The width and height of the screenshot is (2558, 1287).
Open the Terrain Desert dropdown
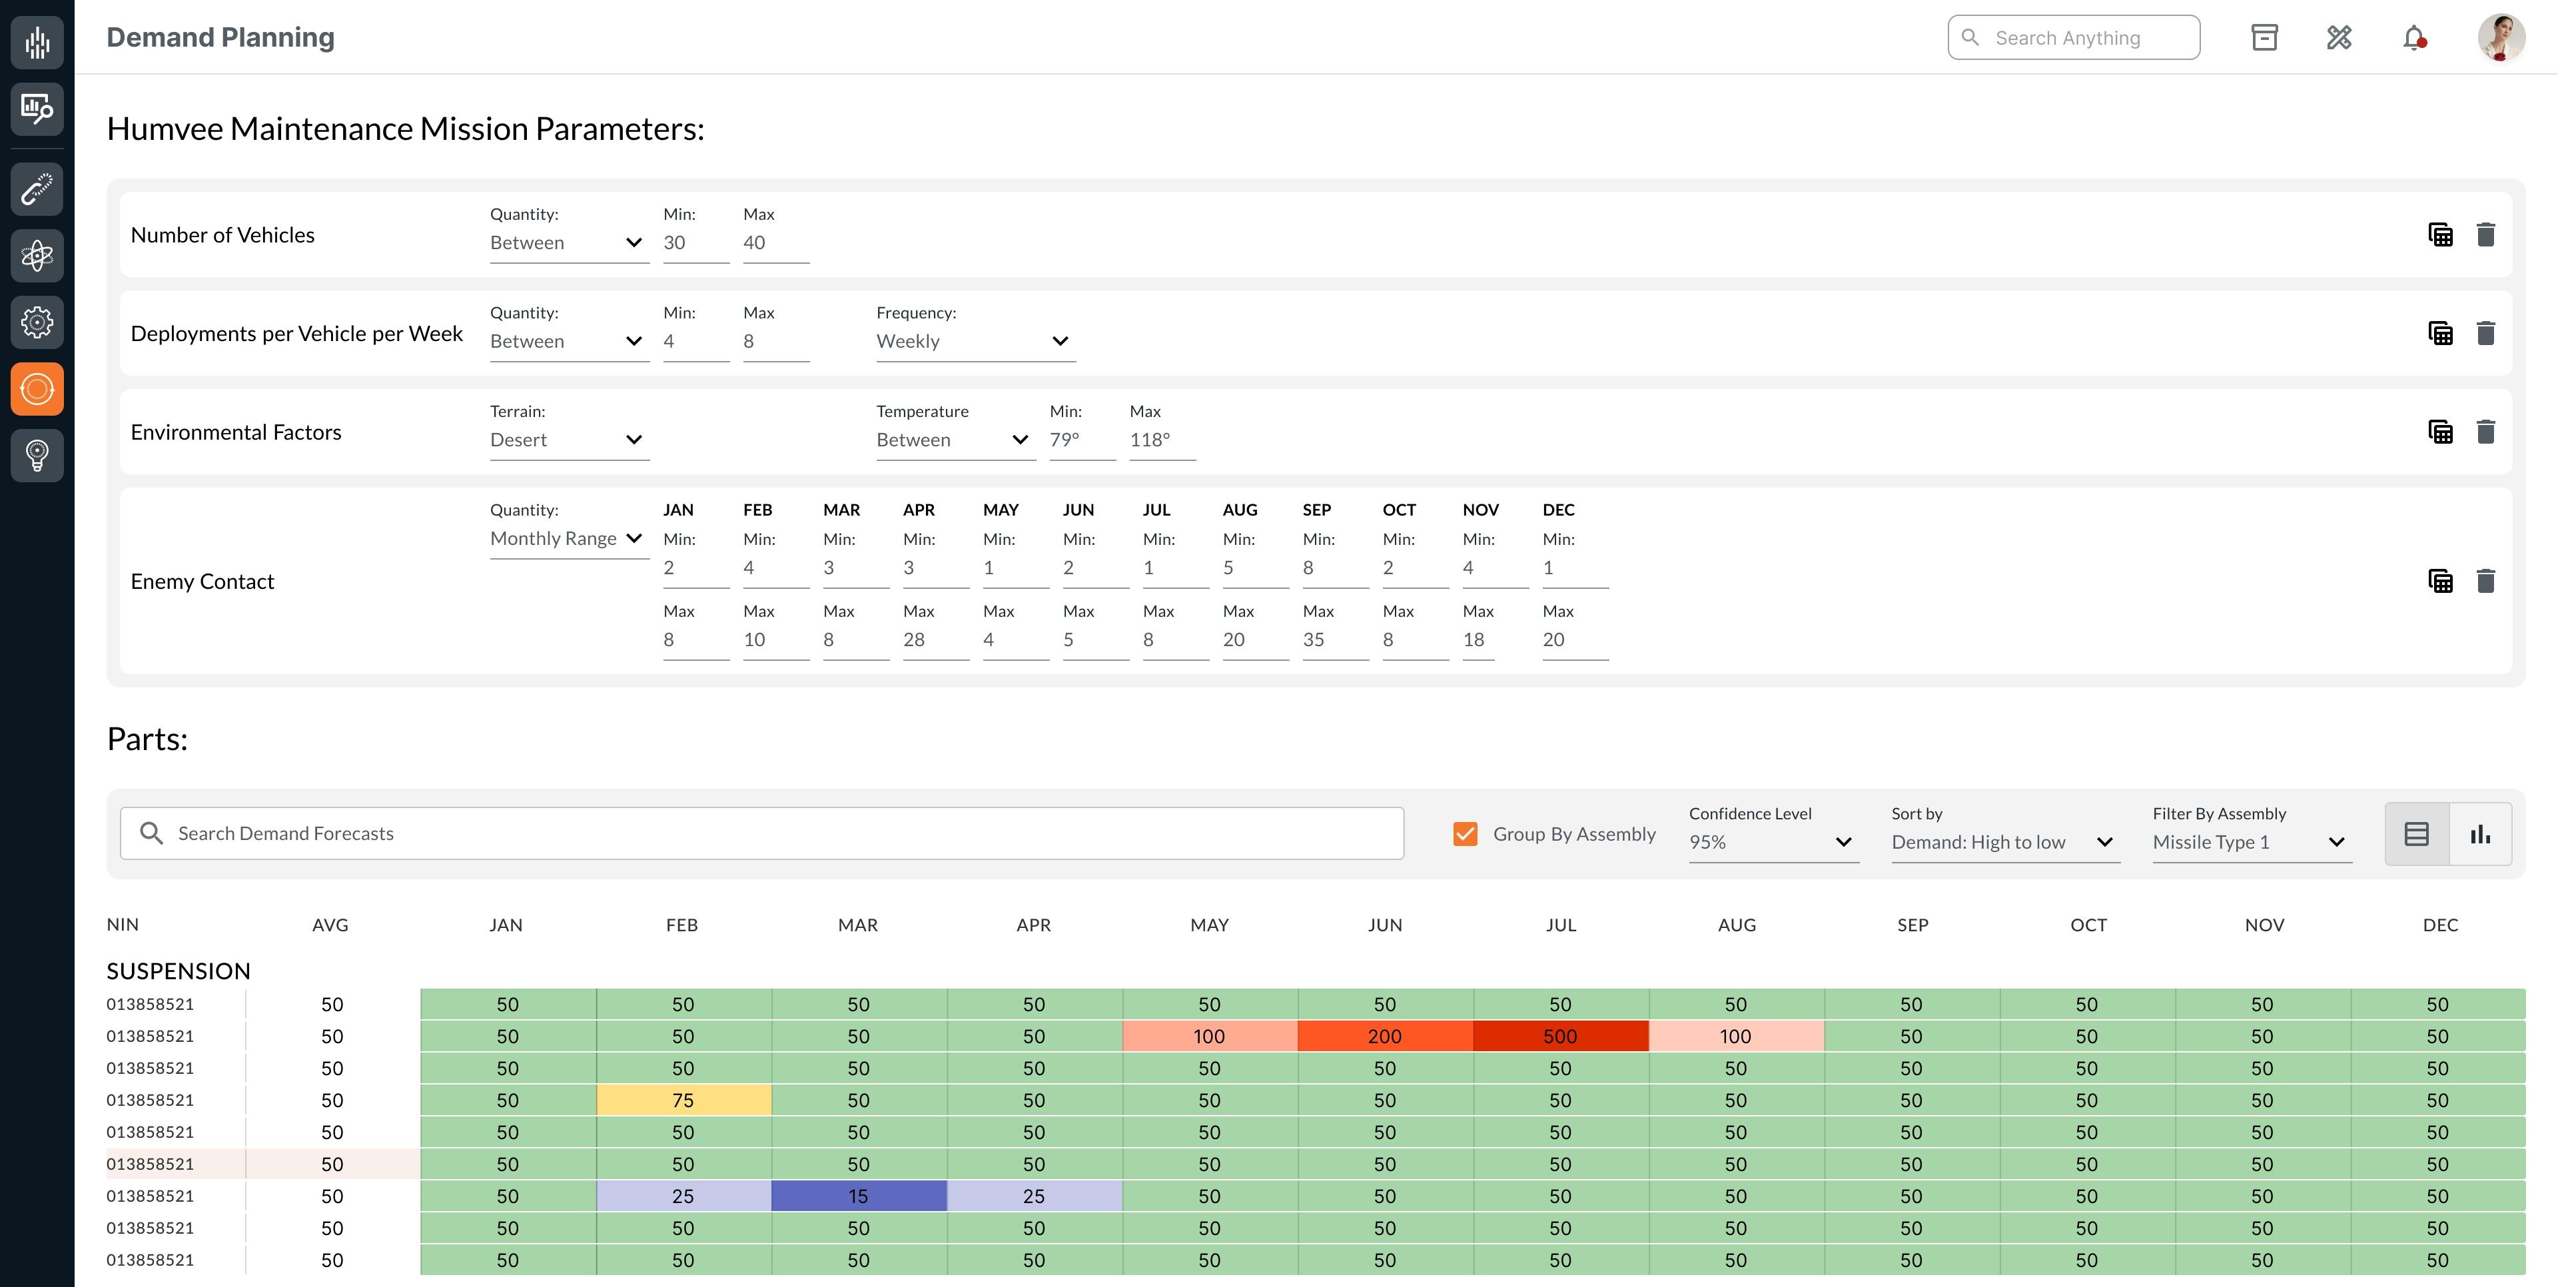tap(568, 440)
